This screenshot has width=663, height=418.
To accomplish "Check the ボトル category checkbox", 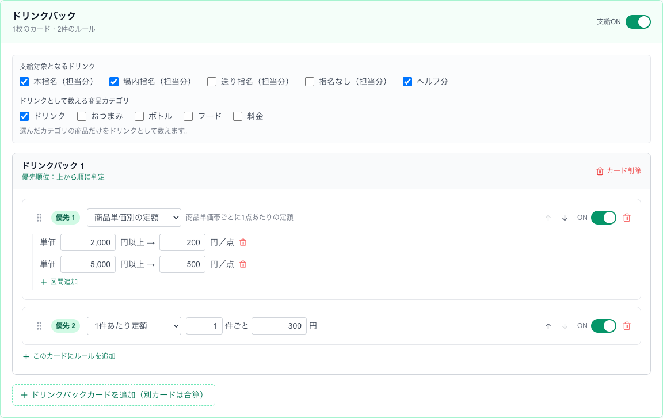I will point(139,116).
